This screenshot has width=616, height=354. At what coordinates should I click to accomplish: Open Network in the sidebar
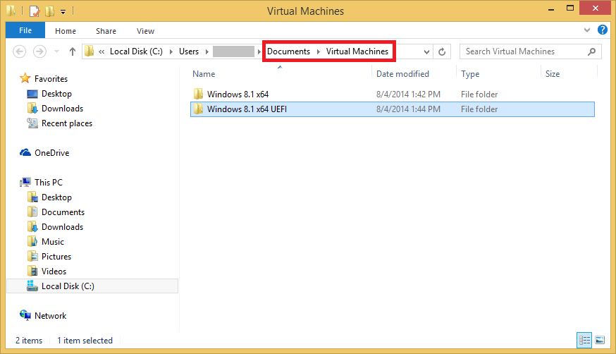coord(50,316)
